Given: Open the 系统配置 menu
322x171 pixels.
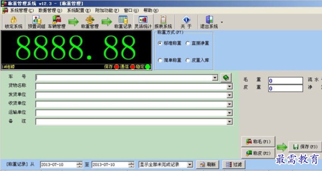Looking at the screenshot, I should (79, 11).
